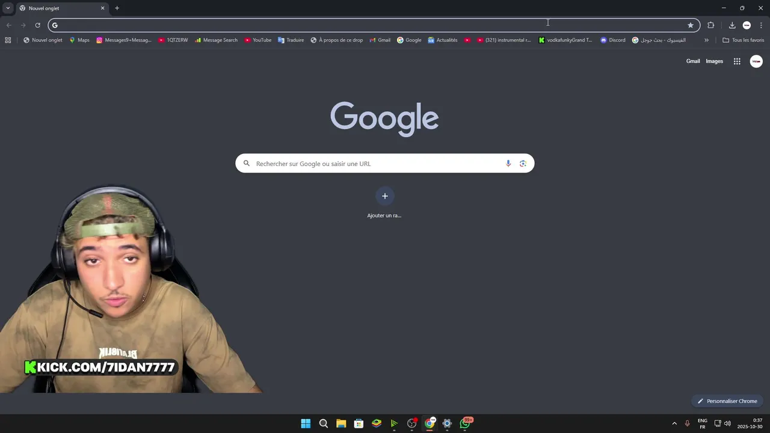Reload the current page
The image size is (770, 433).
(x=37, y=25)
